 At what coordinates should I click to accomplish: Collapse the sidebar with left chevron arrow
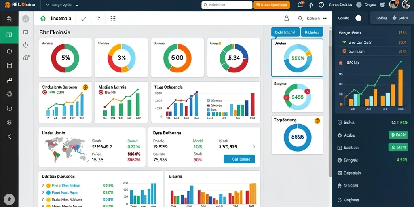click(10, 137)
